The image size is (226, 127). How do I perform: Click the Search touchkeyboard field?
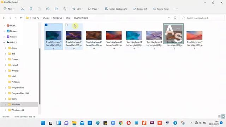tap(202, 18)
